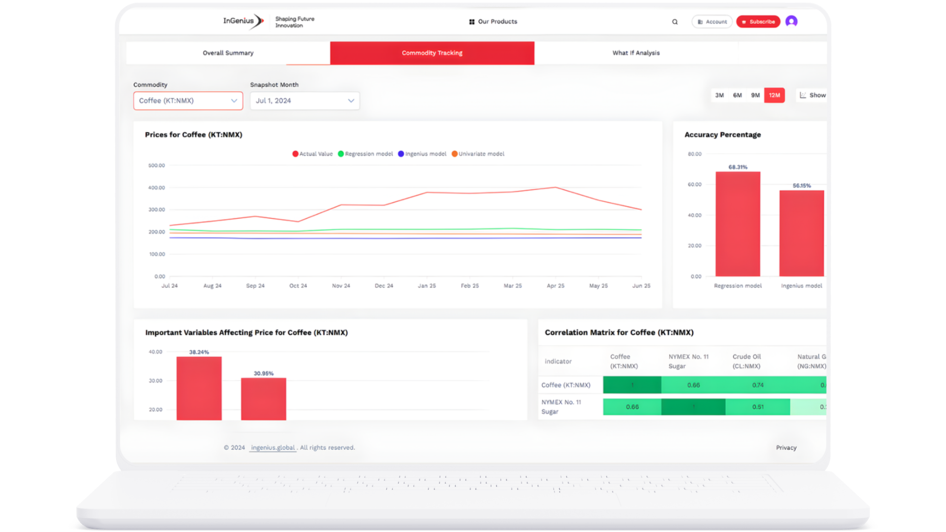The width and height of the screenshot is (946, 532).
Task: Expand the Snapshot Month dropdown
Action: (304, 100)
